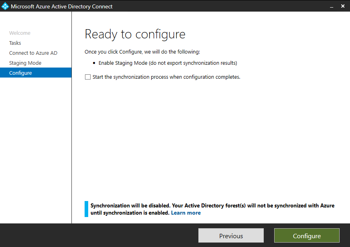Click the window title 'Microsoft Azure Active Directory Connect'

(x=61, y=6)
